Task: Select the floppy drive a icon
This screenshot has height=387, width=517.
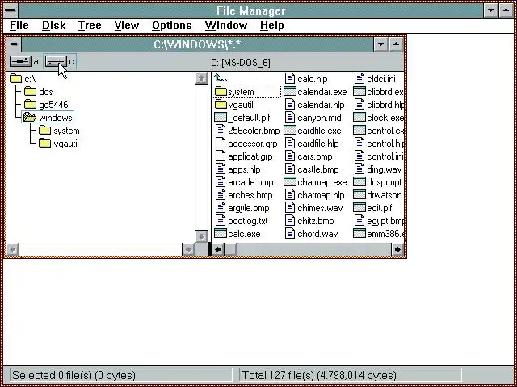Action: click(21, 61)
